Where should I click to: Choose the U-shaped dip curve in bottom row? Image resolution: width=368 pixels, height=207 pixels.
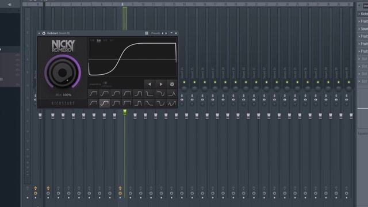pos(161,103)
